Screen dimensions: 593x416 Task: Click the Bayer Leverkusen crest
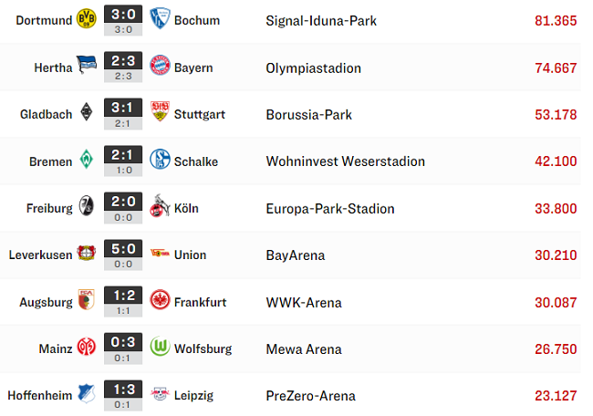pyautogui.click(x=87, y=253)
